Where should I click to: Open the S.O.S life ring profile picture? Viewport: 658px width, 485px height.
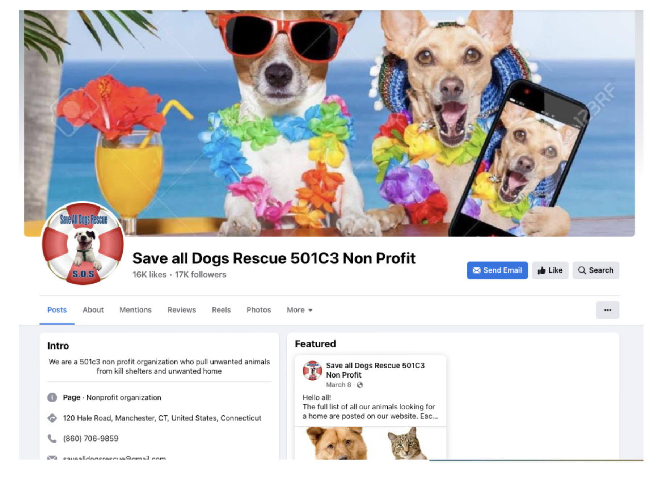(x=83, y=244)
